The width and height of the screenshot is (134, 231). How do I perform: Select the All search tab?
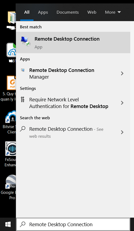[x=27, y=12]
